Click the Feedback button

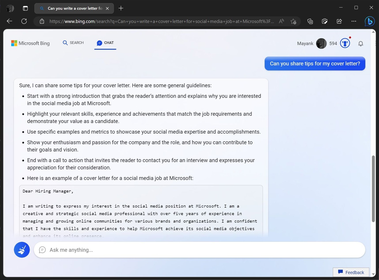point(351,272)
